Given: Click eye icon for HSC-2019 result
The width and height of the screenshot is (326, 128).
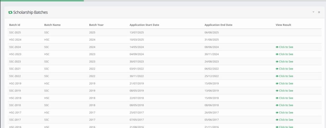Looking at the screenshot, I should (x=277, y=83).
